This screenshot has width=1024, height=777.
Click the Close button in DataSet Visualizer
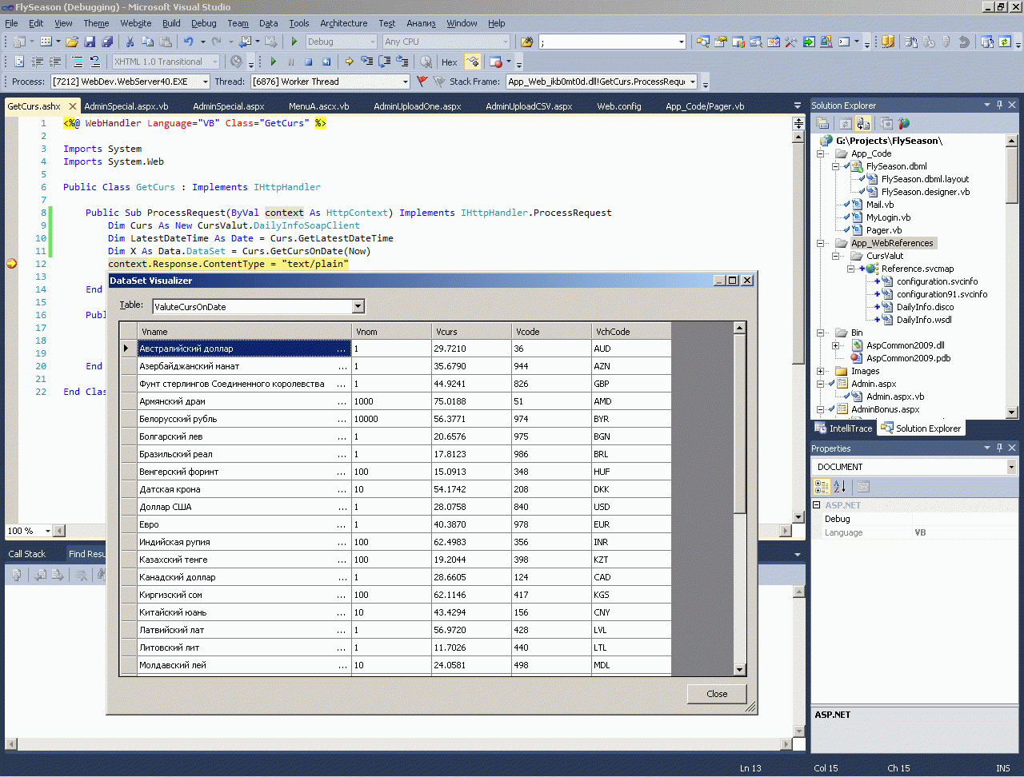tap(717, 694)
